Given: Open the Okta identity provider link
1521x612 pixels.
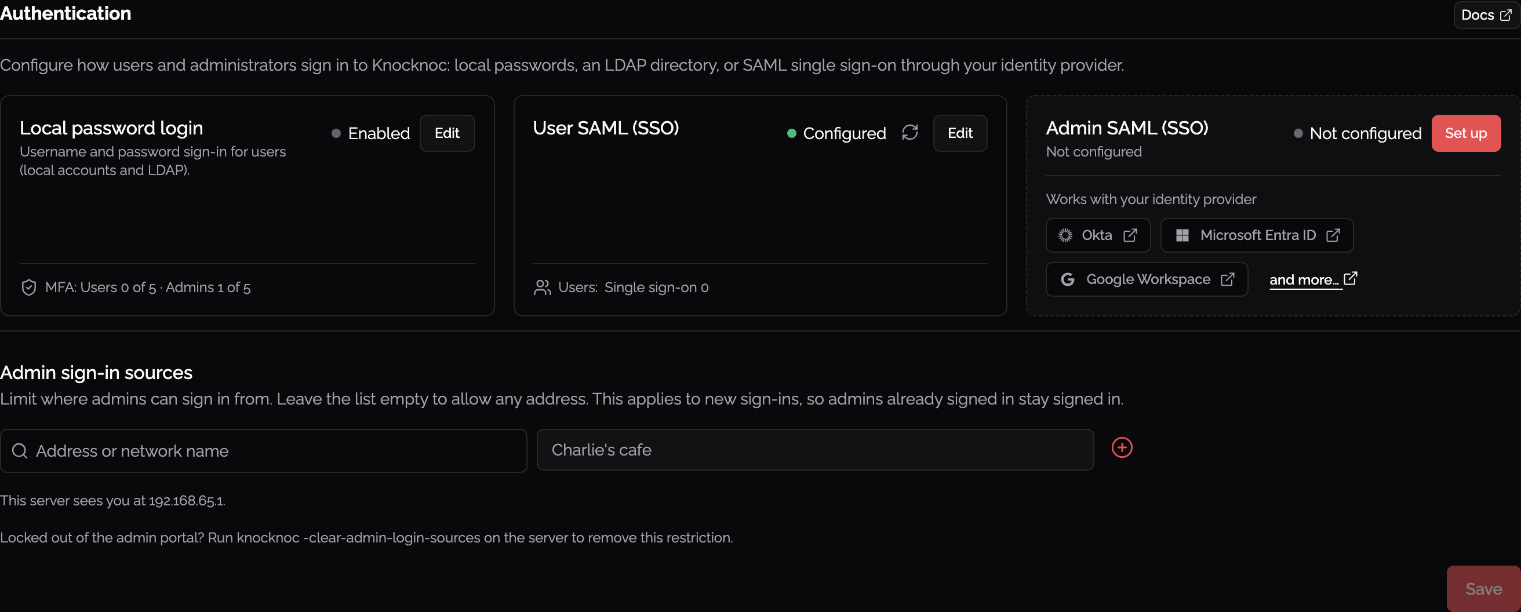Looking at the screenshot, I should 1098,235.
